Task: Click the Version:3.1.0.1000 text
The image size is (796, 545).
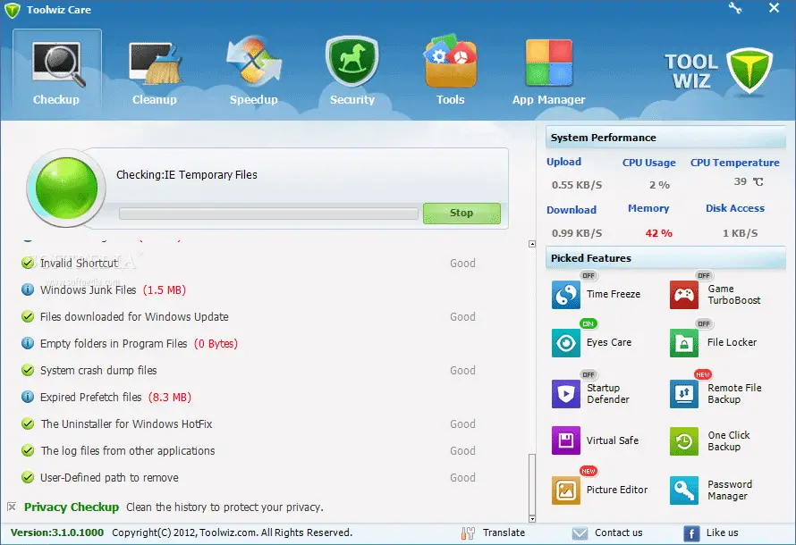Action: coord(57,532)
